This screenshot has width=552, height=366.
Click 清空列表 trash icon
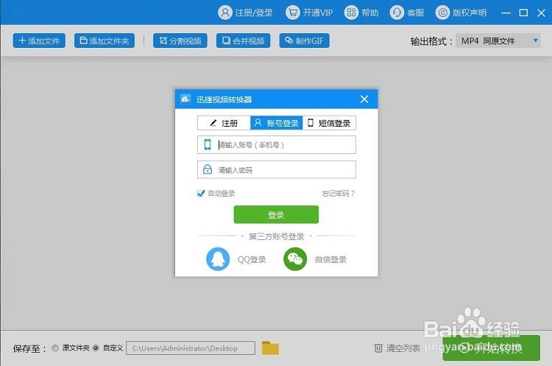tap(378, 348)
